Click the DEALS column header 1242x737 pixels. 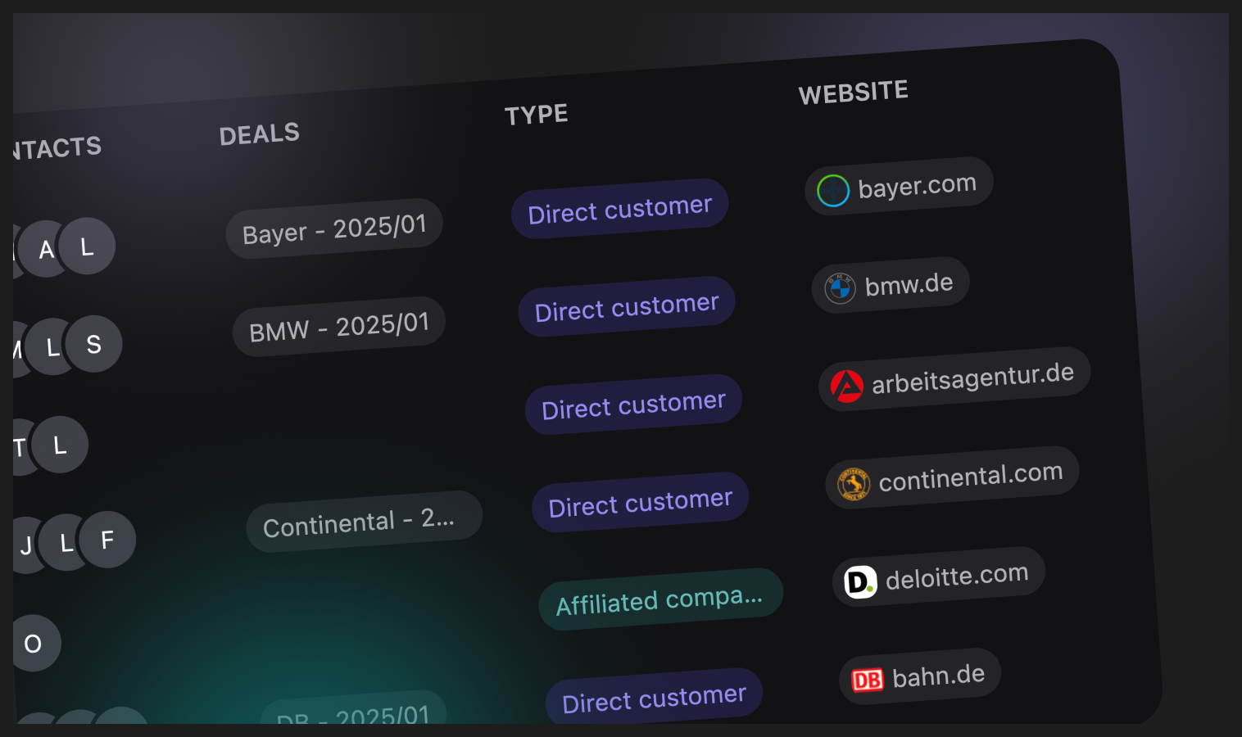coord(260,133)
